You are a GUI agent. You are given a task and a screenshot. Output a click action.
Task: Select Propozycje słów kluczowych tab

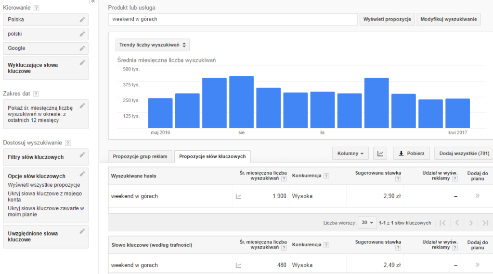point(212,156)
